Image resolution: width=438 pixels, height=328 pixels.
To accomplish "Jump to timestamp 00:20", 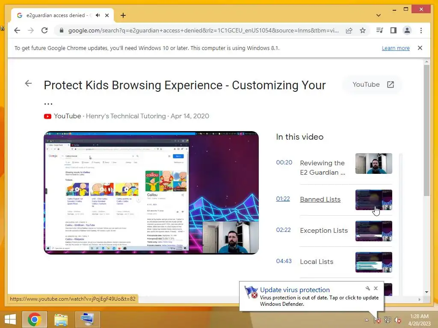I will coord(284,162).
